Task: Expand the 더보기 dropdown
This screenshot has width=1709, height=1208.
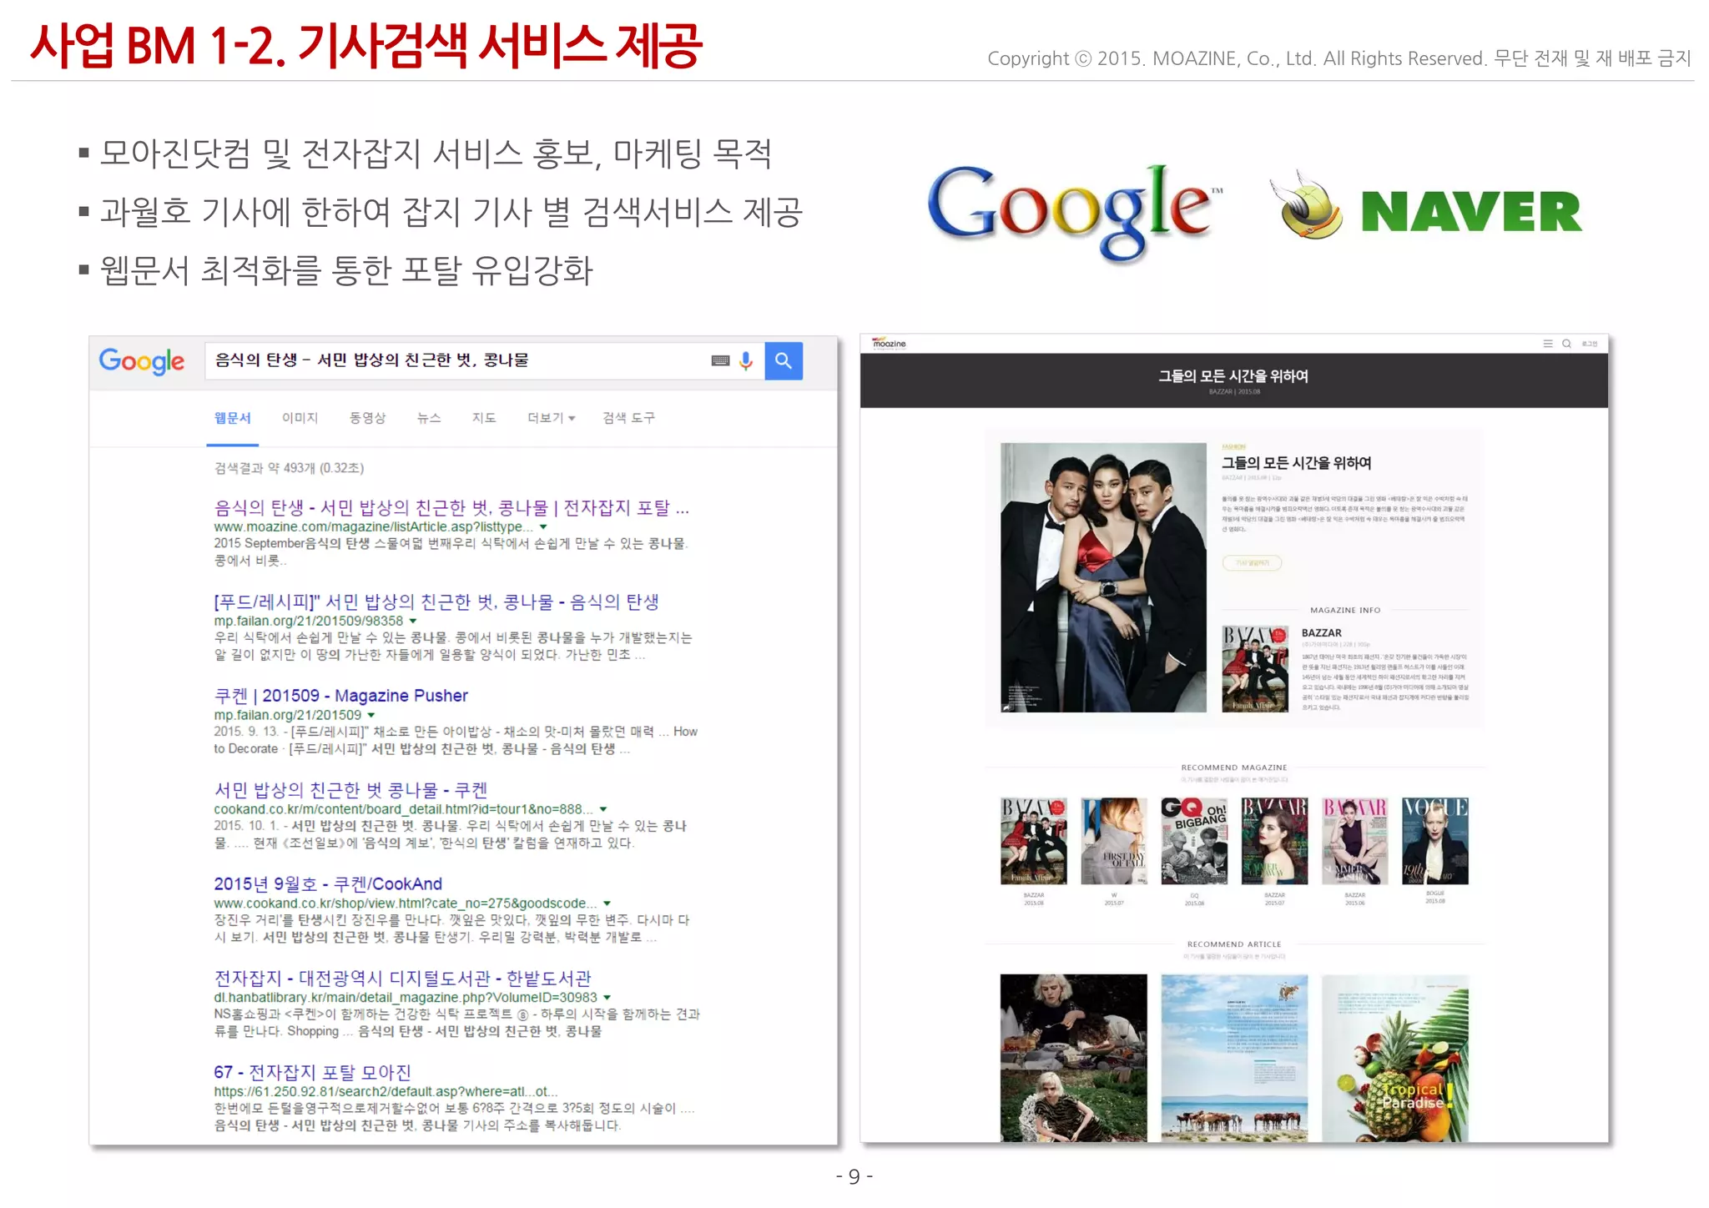Action: (551, 418)
